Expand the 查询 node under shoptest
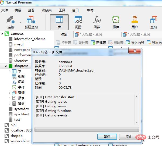 9,93
